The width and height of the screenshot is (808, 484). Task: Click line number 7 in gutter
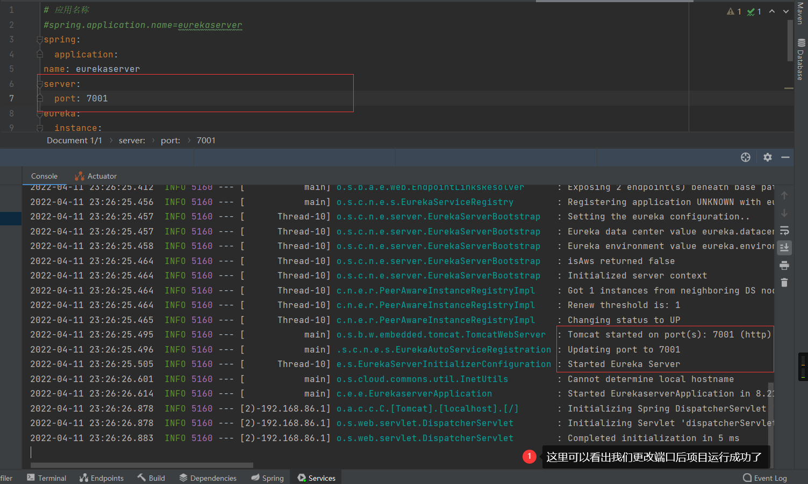click(x=11, y=99)
